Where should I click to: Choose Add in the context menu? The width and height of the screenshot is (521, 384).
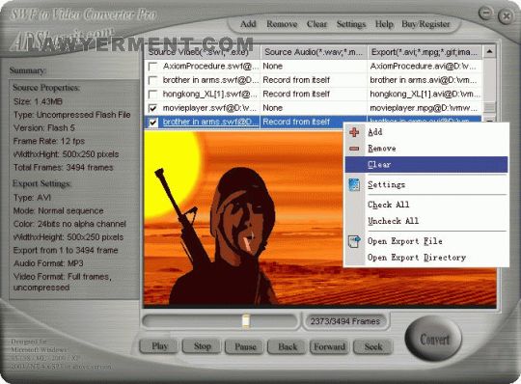coord(426,132)
